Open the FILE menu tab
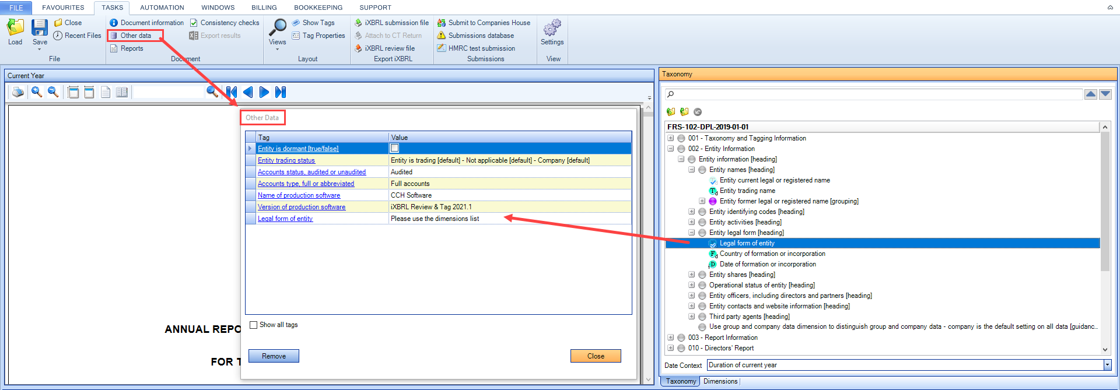1120x390 pixels. (x=16, y=8)
